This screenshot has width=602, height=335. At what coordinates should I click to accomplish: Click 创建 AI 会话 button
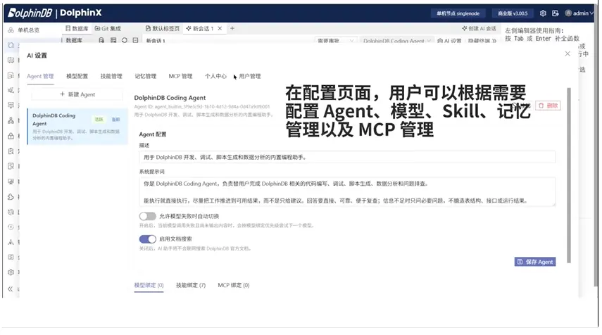pyautogui.click(x=479, y=28)
